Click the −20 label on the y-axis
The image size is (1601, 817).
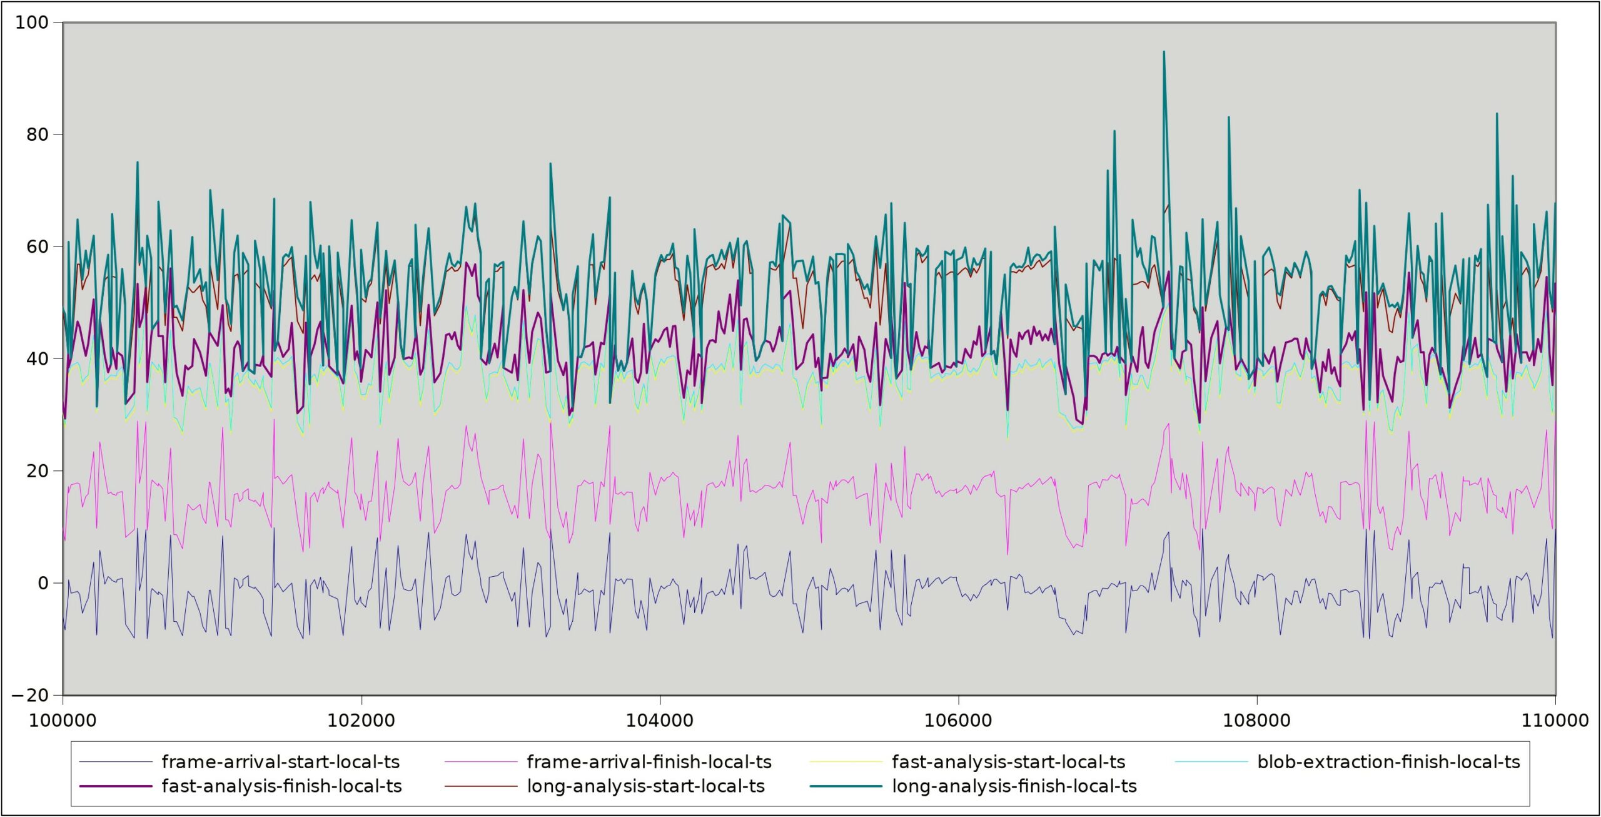[x=30, y=695]
